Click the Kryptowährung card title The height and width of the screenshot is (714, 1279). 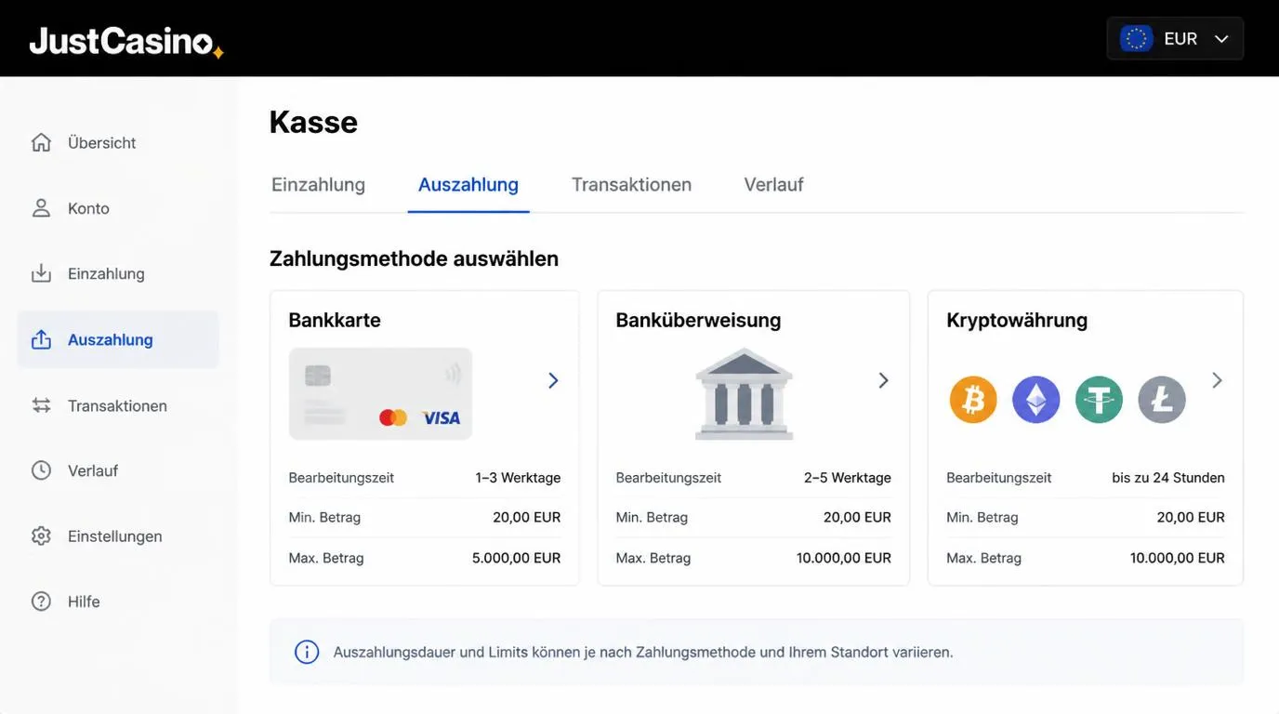(1017, 320)
